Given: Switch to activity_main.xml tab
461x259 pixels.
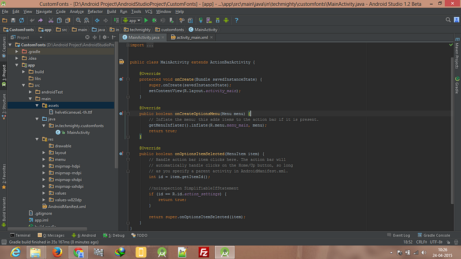Looking at the screenshot, I should click(192, 37).
